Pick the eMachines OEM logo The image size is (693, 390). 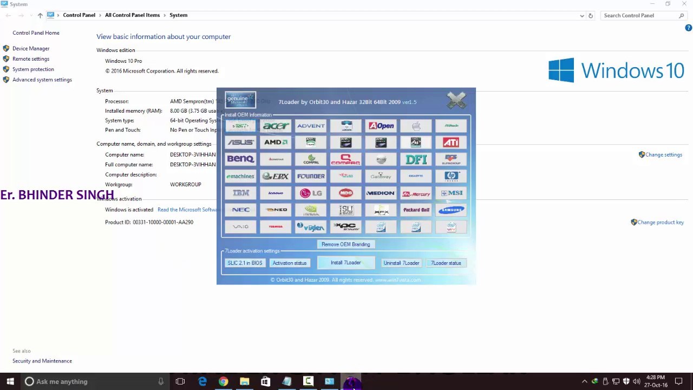[x=241, y=176]
